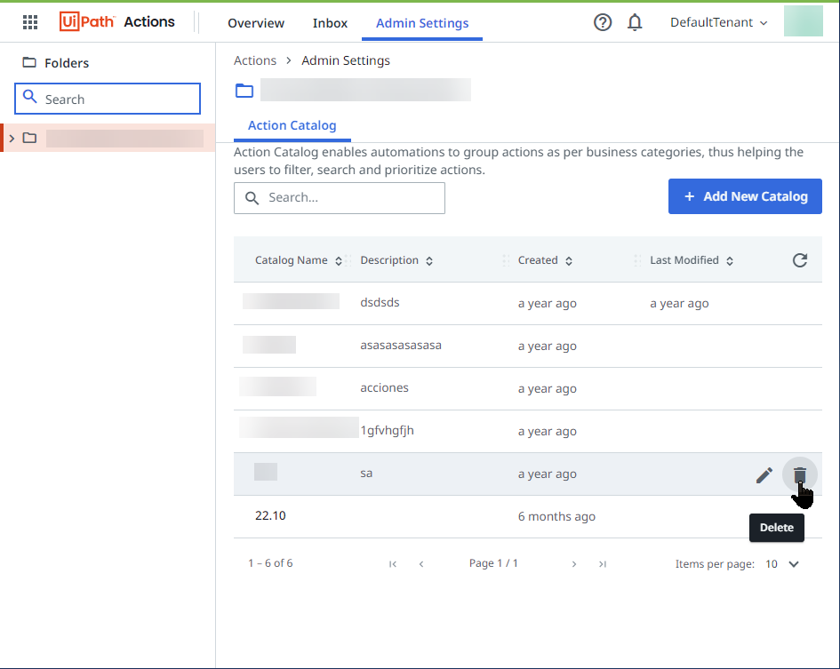Go to previous page arrow
This screenshot has height=669, width=840.
[x=421, y=564]
